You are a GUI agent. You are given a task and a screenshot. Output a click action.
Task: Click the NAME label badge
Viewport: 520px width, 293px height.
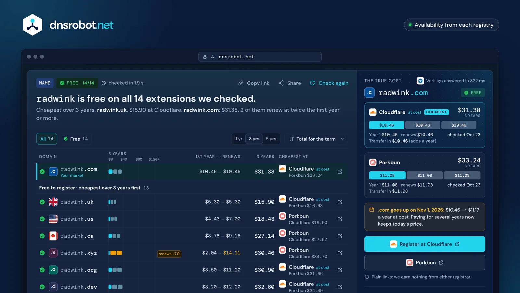(x=45, y=83)
